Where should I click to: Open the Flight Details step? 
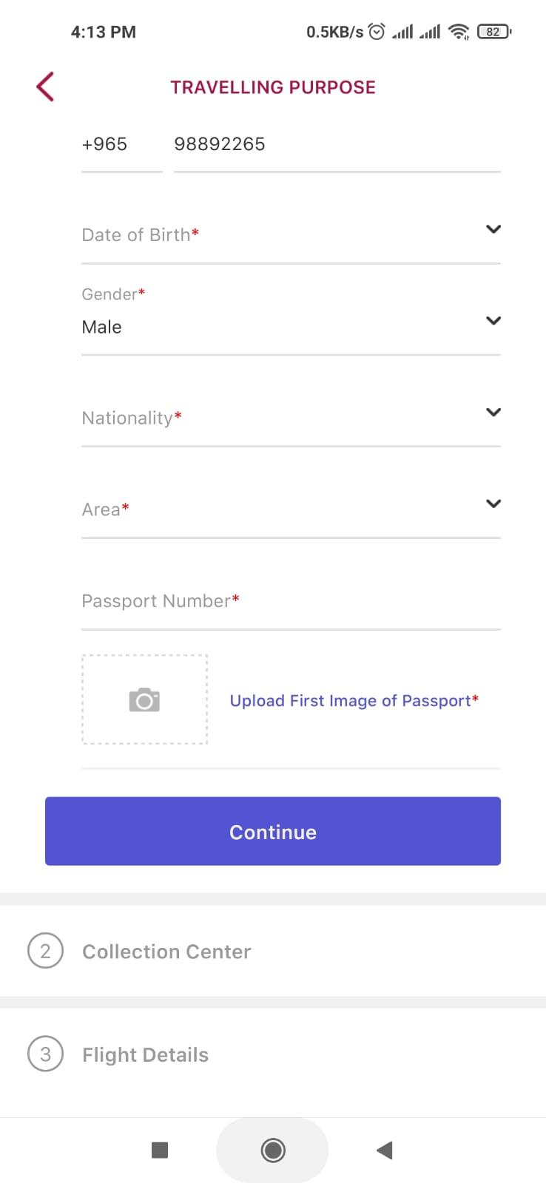(273, 1054)
